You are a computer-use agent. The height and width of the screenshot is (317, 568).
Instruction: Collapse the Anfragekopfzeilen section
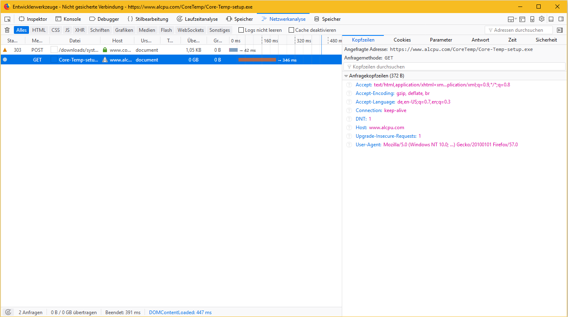[346, 76]
